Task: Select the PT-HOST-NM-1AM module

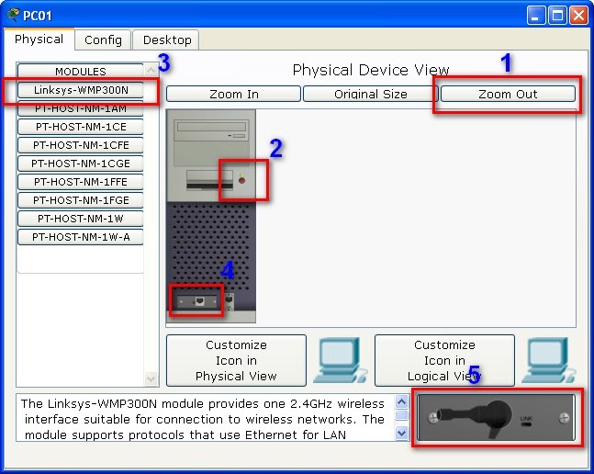Action: 81,108
